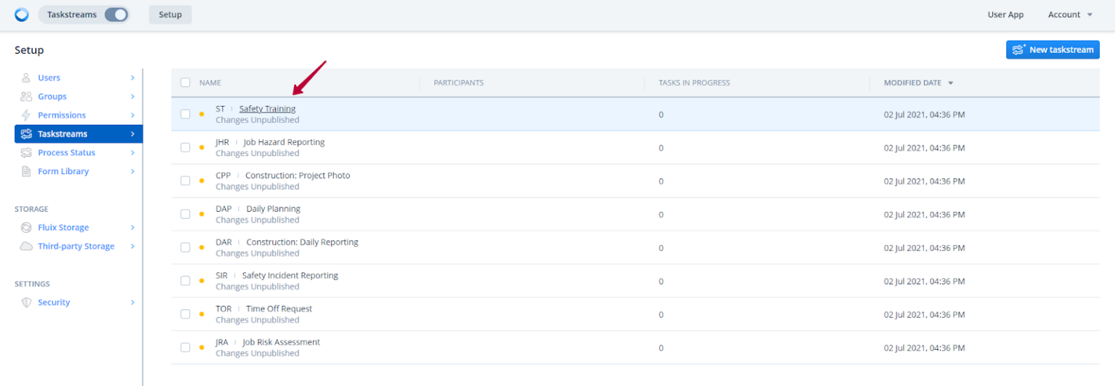
Task: Check the Safety Training row checkbox
Action: coord(185,114)
